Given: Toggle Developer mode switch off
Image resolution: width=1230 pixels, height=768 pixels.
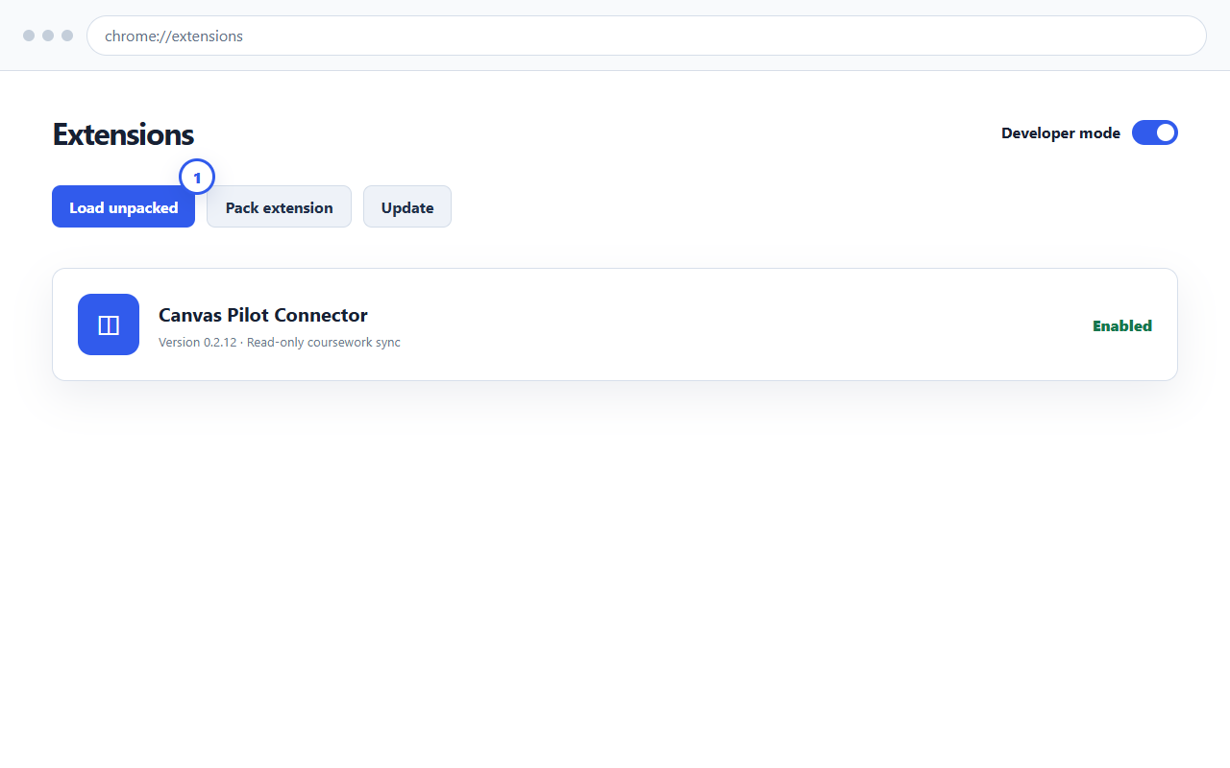Looking at the screenshot, I should pyautogui.click(x=1155, y=132).
